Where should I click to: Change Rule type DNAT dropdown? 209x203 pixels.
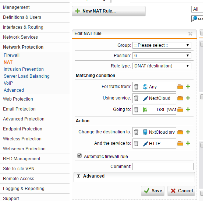[162, 66]
